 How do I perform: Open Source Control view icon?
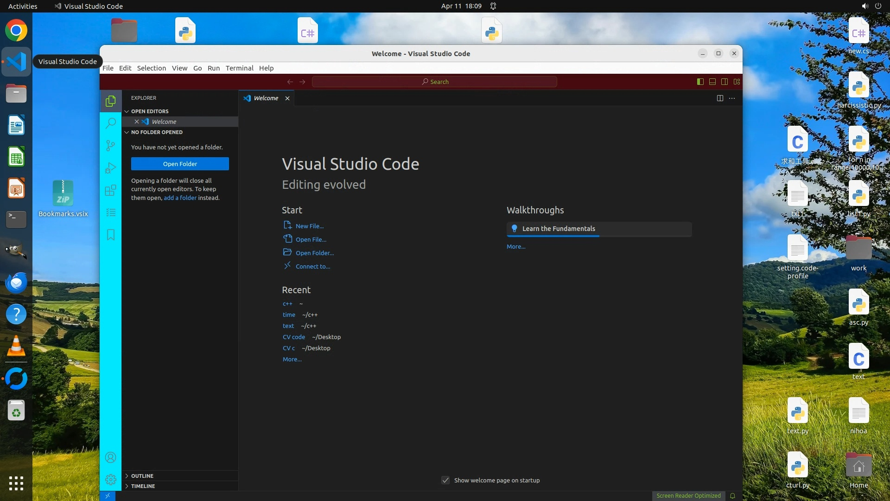click(110, 146)
